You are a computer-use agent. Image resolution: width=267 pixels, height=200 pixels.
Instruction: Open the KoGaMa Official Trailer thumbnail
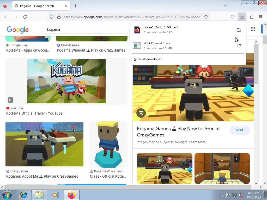coord(66,81)
